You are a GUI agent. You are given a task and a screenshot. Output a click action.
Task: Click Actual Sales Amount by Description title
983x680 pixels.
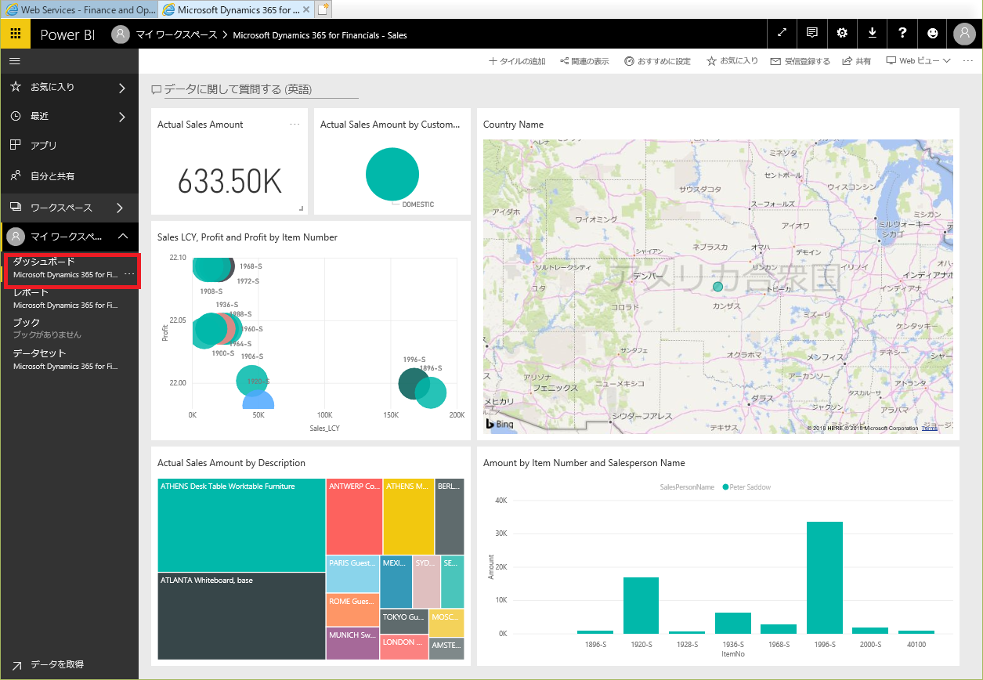[x=231, y=463]
